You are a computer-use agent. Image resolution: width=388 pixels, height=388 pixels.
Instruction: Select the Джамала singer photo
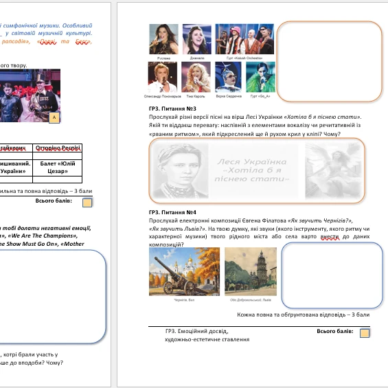(197, 39)
